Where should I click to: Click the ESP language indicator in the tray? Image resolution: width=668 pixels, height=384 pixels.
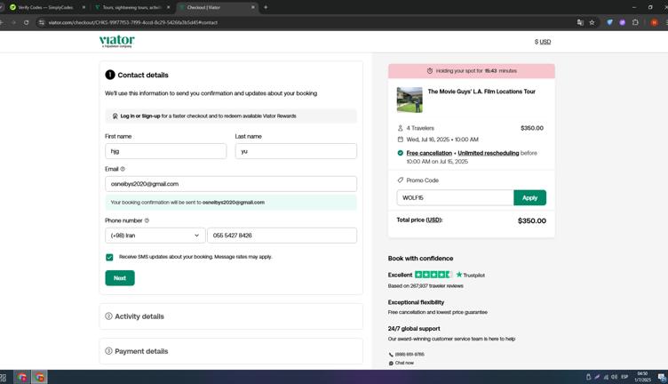point(624,377)
